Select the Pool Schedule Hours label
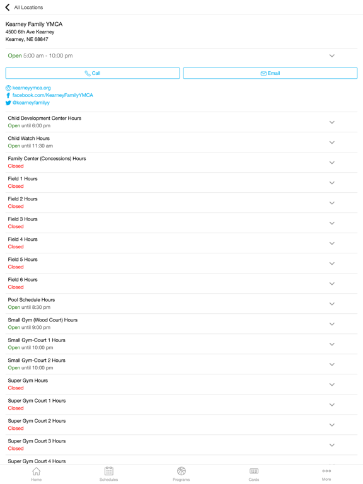 31,300
